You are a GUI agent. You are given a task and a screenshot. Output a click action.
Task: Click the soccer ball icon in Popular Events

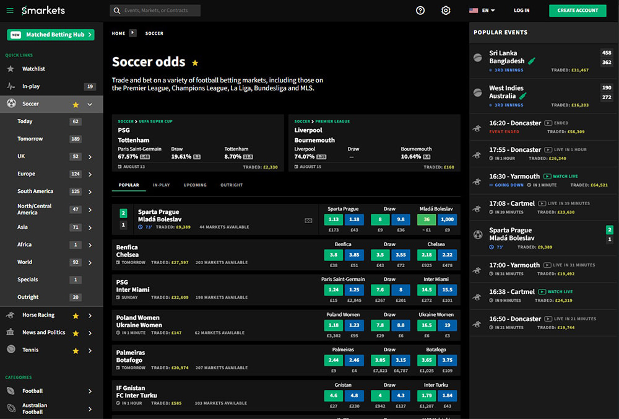[478, 235]
